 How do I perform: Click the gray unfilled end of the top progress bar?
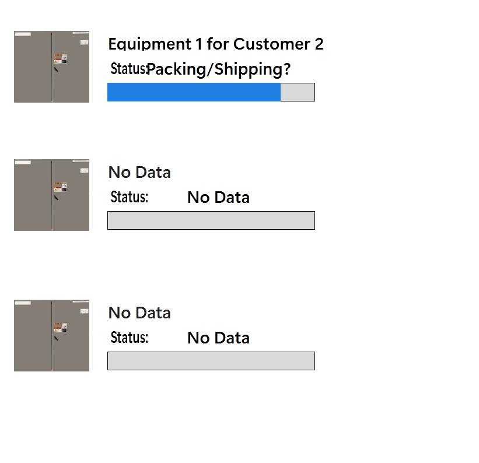point(298,92)
